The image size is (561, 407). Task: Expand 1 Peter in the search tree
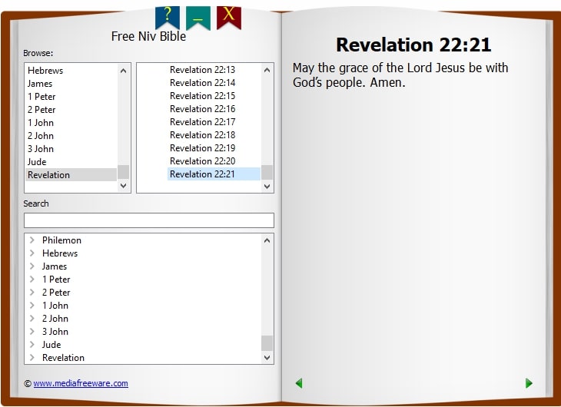point(32,280)
